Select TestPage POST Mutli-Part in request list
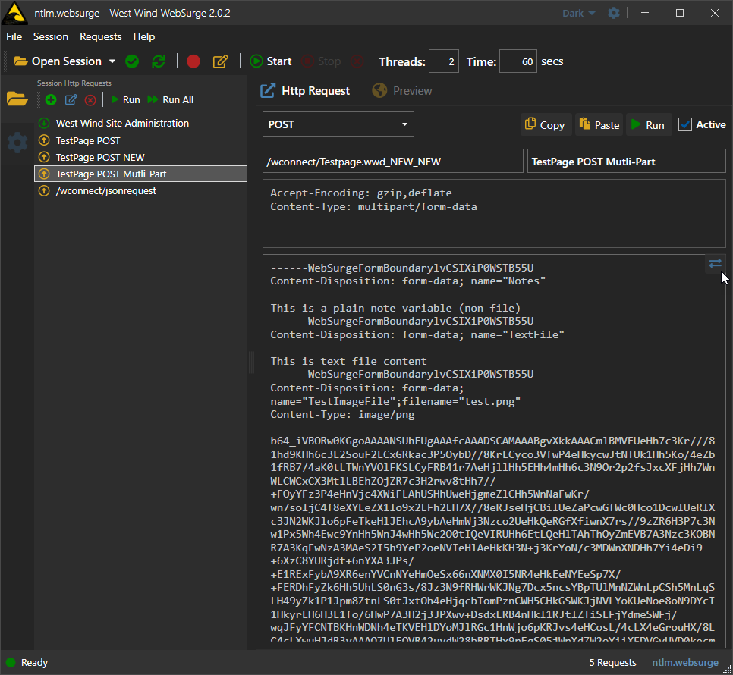733x675 pixels. (140, 174)
